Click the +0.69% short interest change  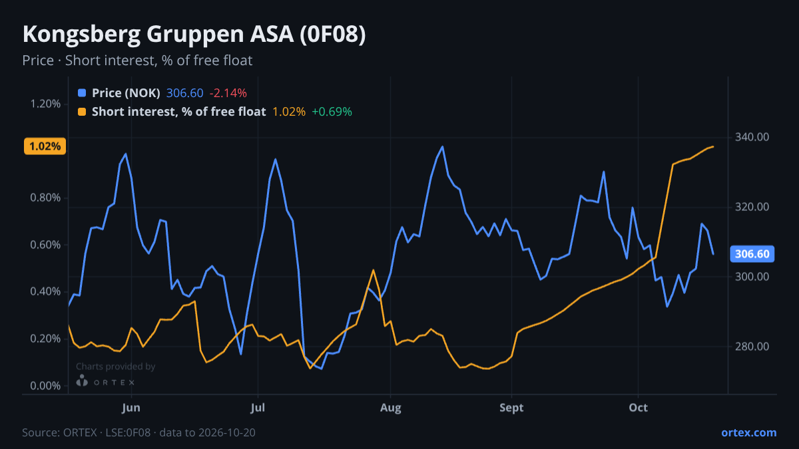click(x=332, y=112)
